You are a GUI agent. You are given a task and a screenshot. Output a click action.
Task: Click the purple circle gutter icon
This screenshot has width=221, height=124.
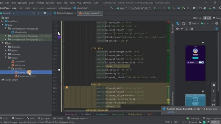59,37
